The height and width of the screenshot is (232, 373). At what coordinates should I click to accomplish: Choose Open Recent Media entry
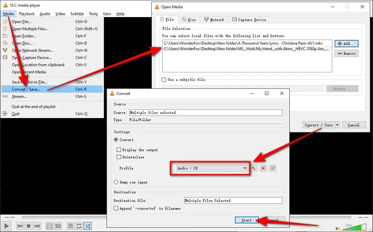click(x=52, y=72)
